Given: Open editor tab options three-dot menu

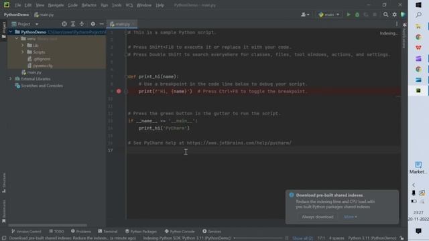Looking at the screenshot, I should point(397,24).
